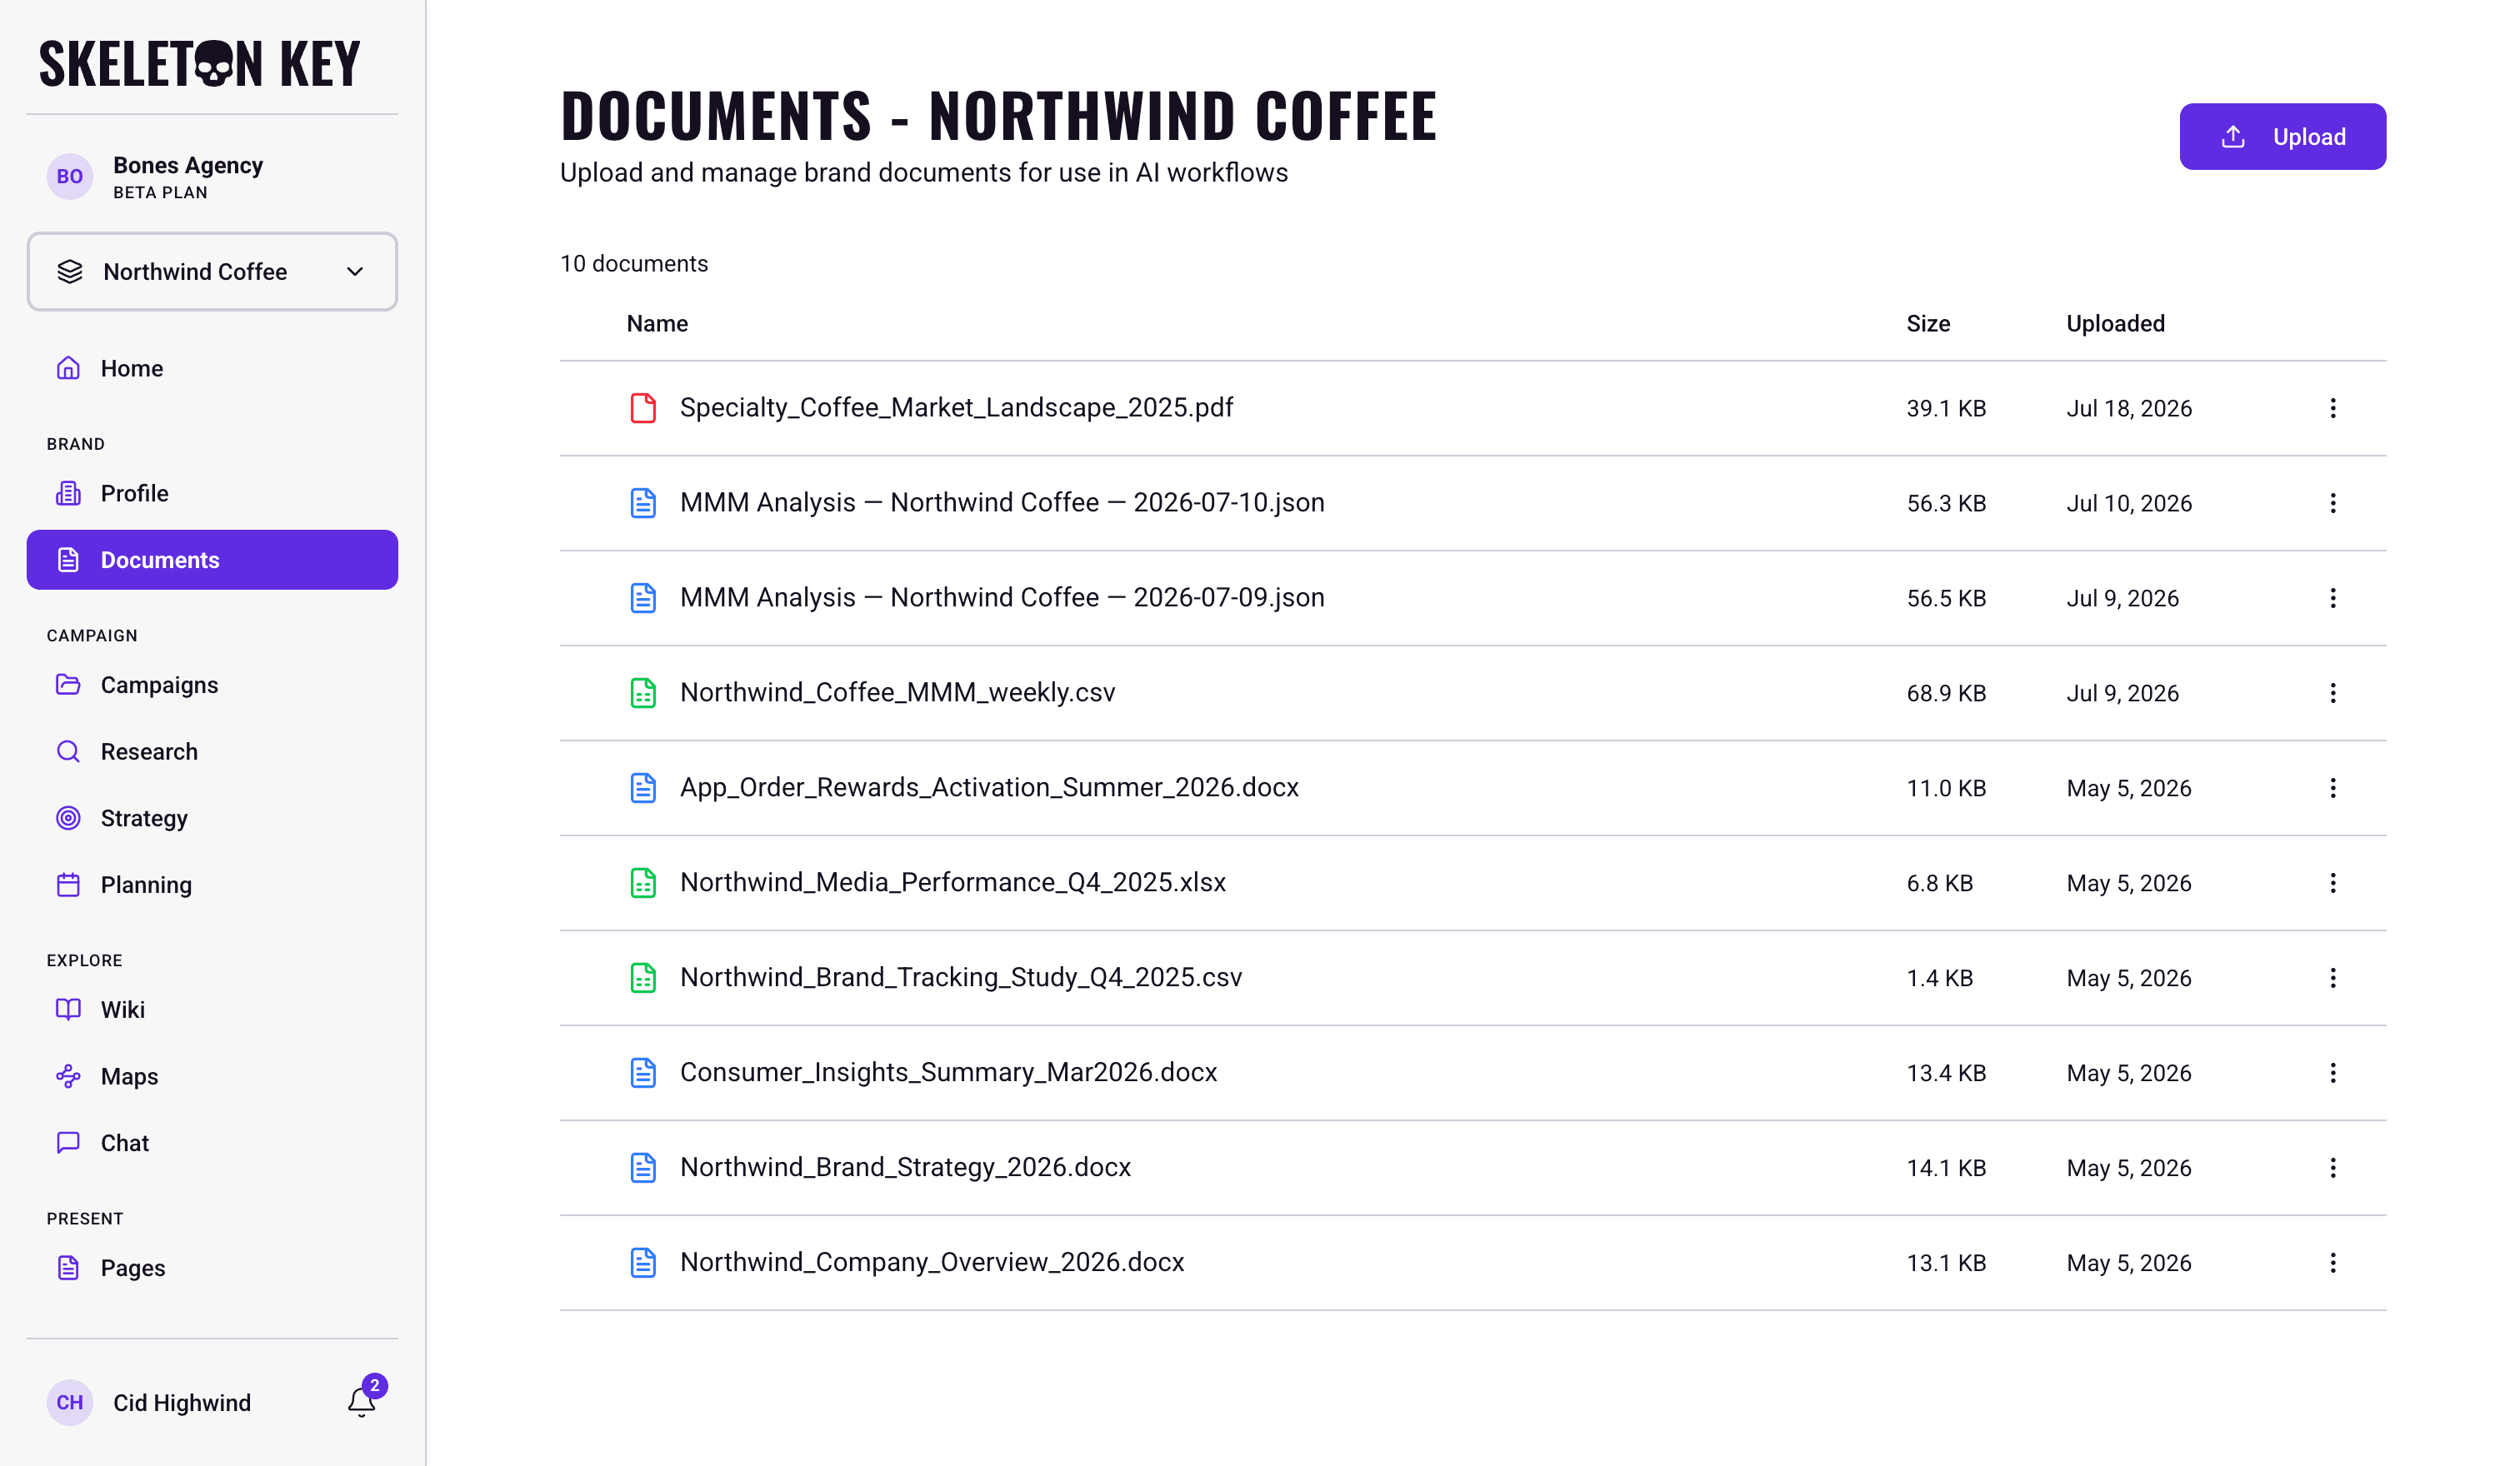Click the BO Bones Agency avatar
Viewport: 2520px width, 1466px height.
(70, 177)
